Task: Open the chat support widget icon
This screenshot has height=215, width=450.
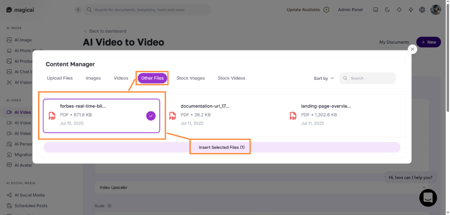Action: (x=428, y=198)
